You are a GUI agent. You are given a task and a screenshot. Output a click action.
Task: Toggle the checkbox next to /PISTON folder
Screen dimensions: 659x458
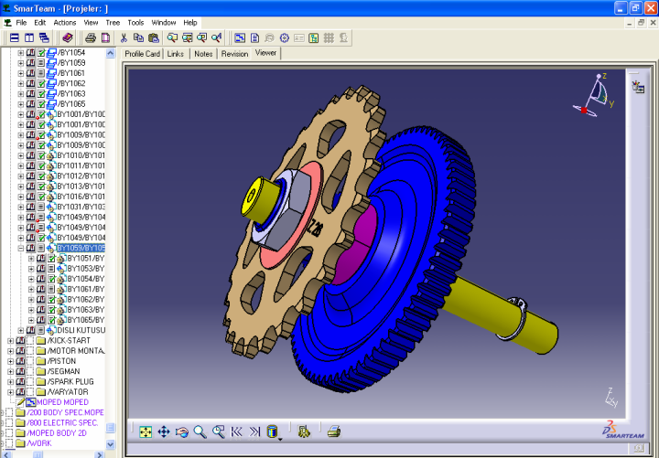pyautogui.click(x=30, y=361)
